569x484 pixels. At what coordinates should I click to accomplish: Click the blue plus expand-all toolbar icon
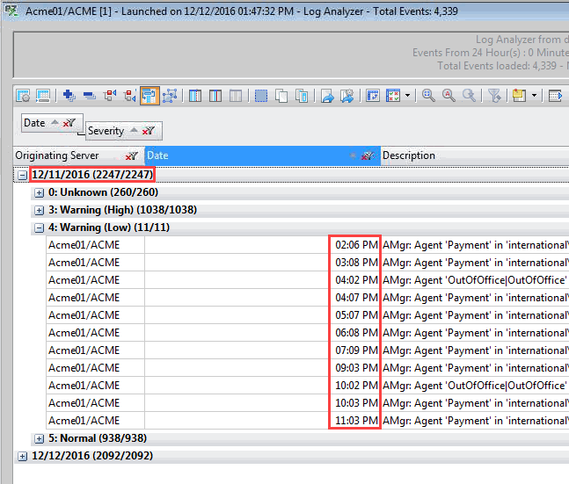69,95
